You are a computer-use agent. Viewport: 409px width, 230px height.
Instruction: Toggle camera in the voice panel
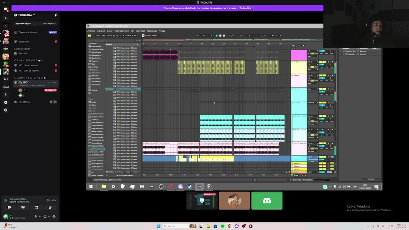tap(9, 207)
